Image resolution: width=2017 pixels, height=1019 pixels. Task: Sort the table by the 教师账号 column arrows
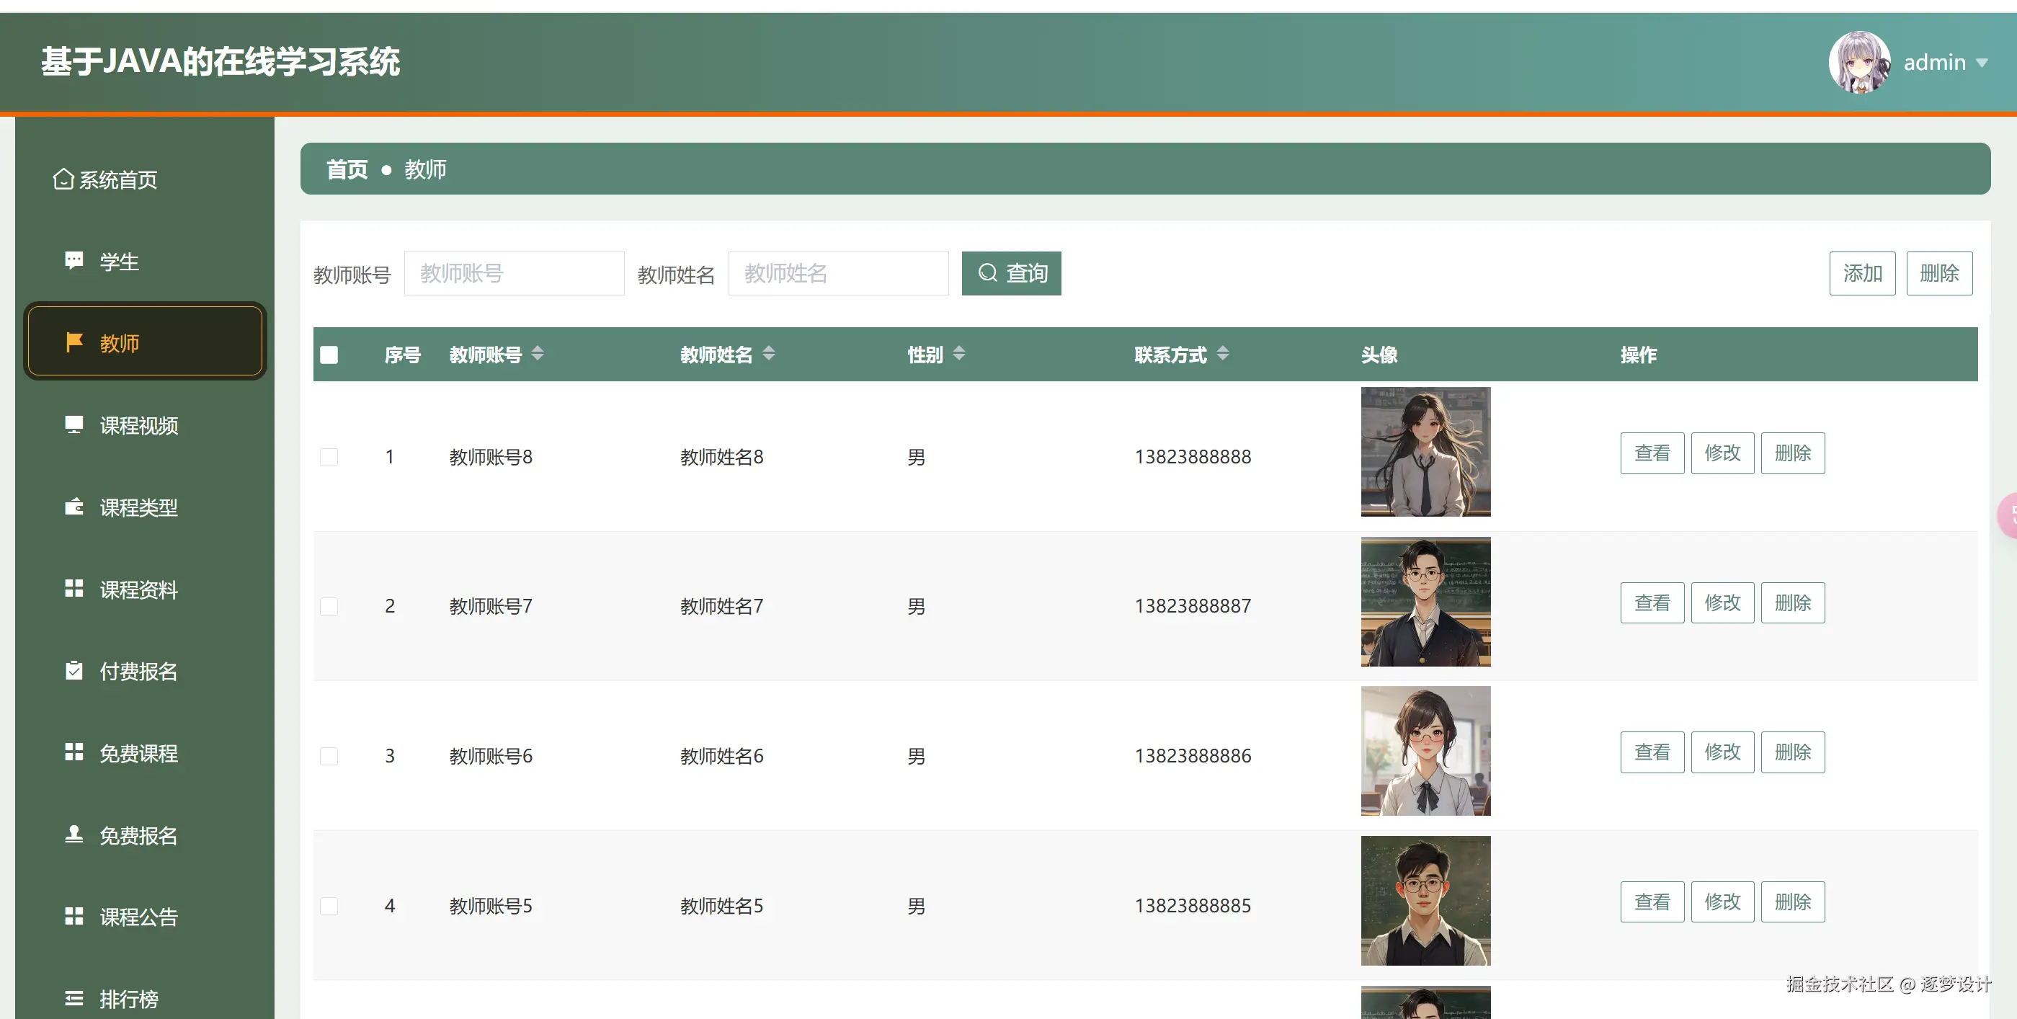click(537, 354)
